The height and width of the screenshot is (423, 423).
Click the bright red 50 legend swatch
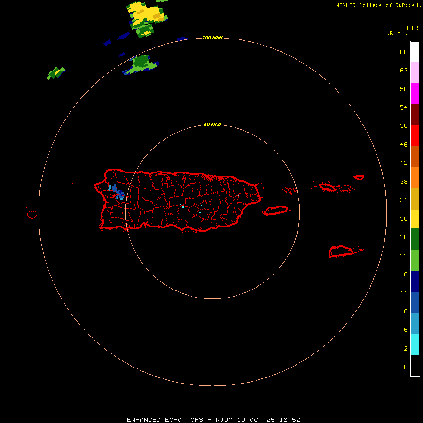(x=415, y=135)
